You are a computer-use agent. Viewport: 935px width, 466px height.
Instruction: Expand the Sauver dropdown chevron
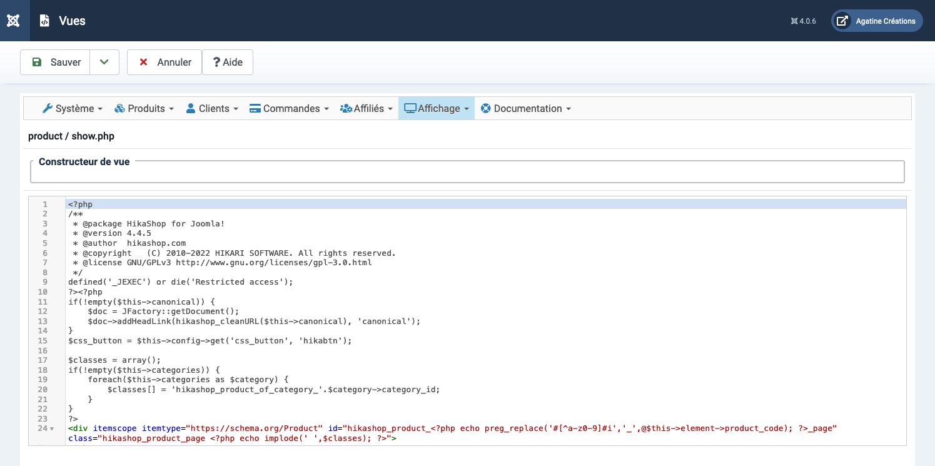[104, 62]
